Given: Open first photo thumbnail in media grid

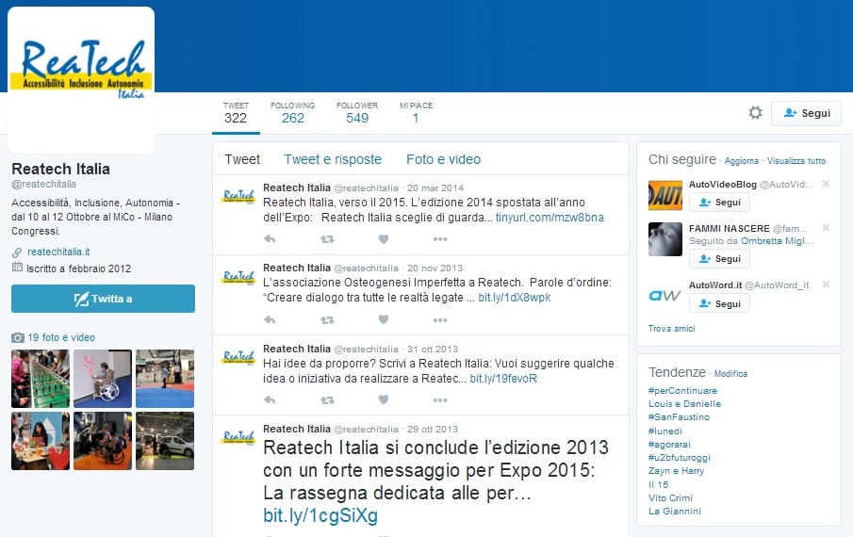Looking at the screenshot, I should 33,378.
